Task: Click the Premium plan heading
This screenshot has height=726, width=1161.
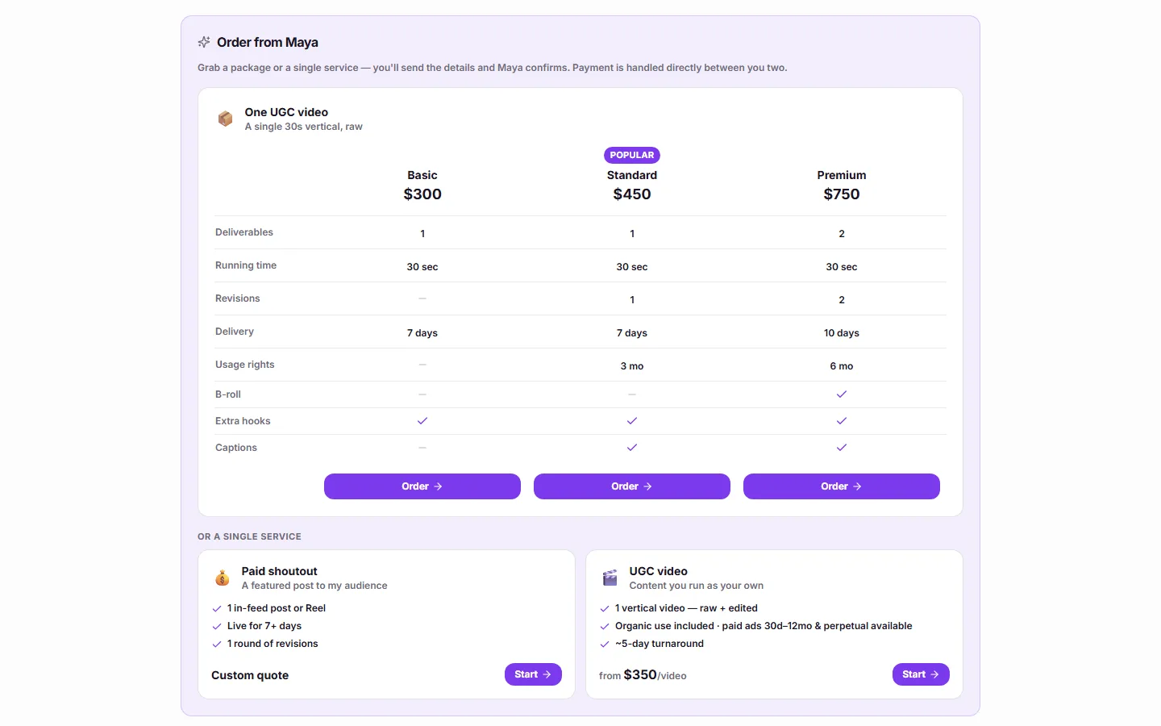Action: tap(842, 175)
